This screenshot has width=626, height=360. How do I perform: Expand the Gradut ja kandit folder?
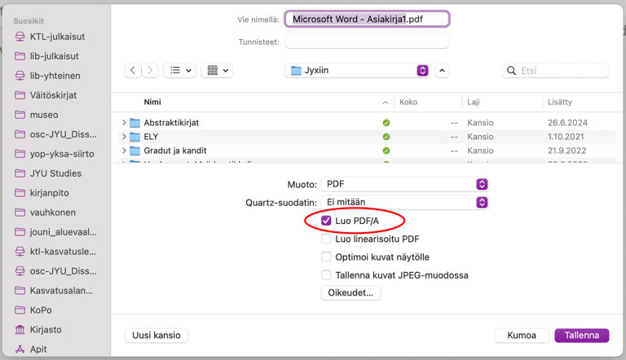click(x=124, y=151)
